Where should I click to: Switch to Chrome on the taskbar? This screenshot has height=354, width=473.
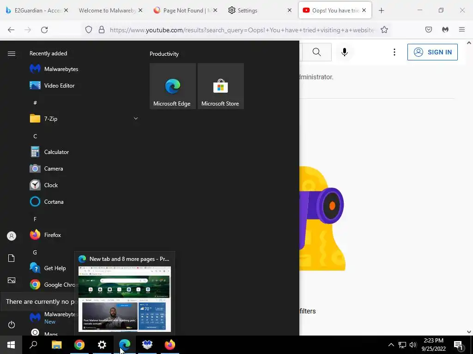coord(79,345)
